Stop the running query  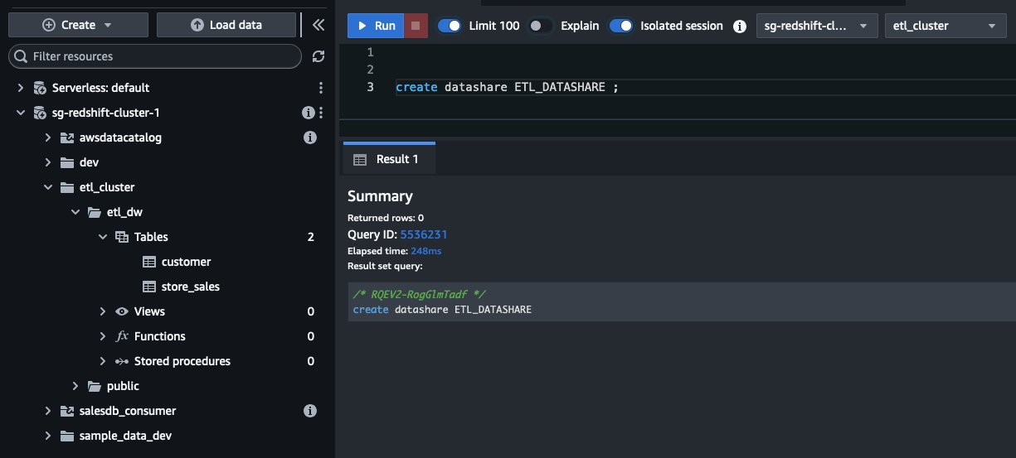click(x=416, y=26)
